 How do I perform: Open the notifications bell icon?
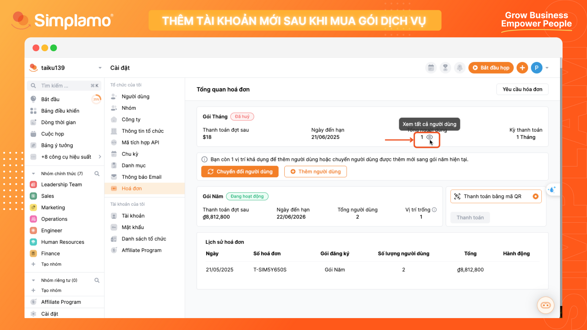[460, 68]
